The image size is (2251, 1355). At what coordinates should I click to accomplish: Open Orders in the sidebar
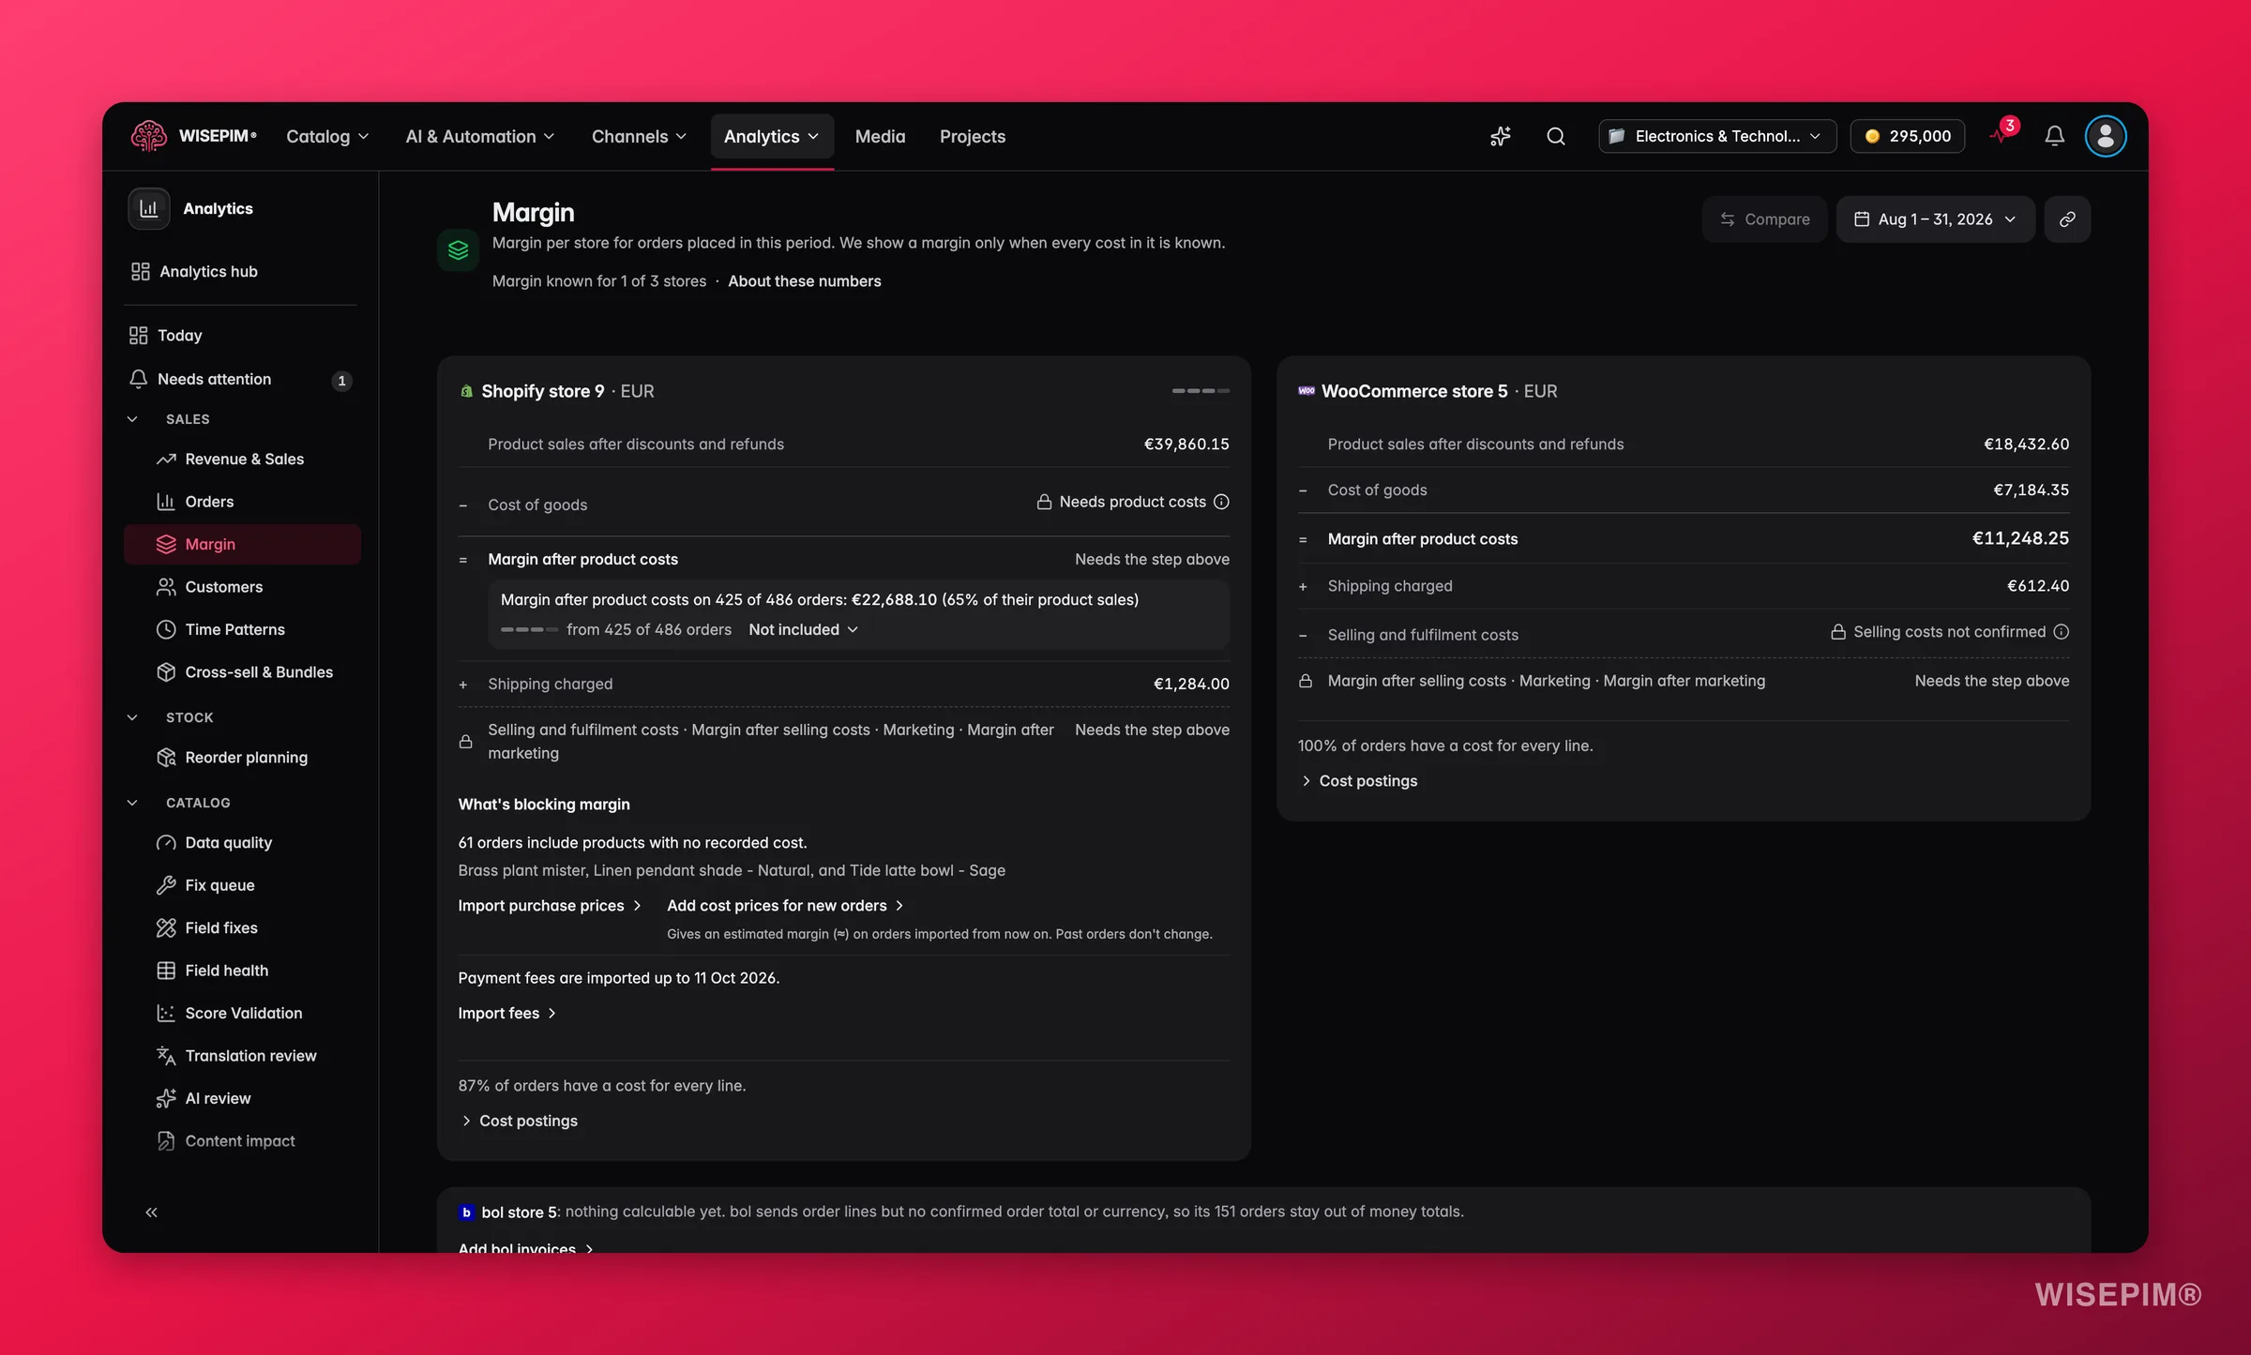coord(242,502)
